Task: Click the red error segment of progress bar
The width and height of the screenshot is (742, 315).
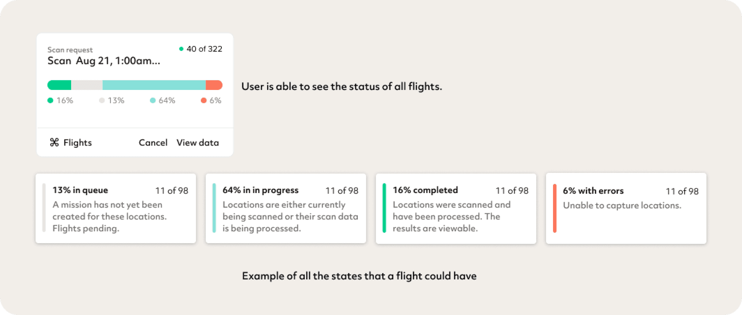Action: (214, 85)
